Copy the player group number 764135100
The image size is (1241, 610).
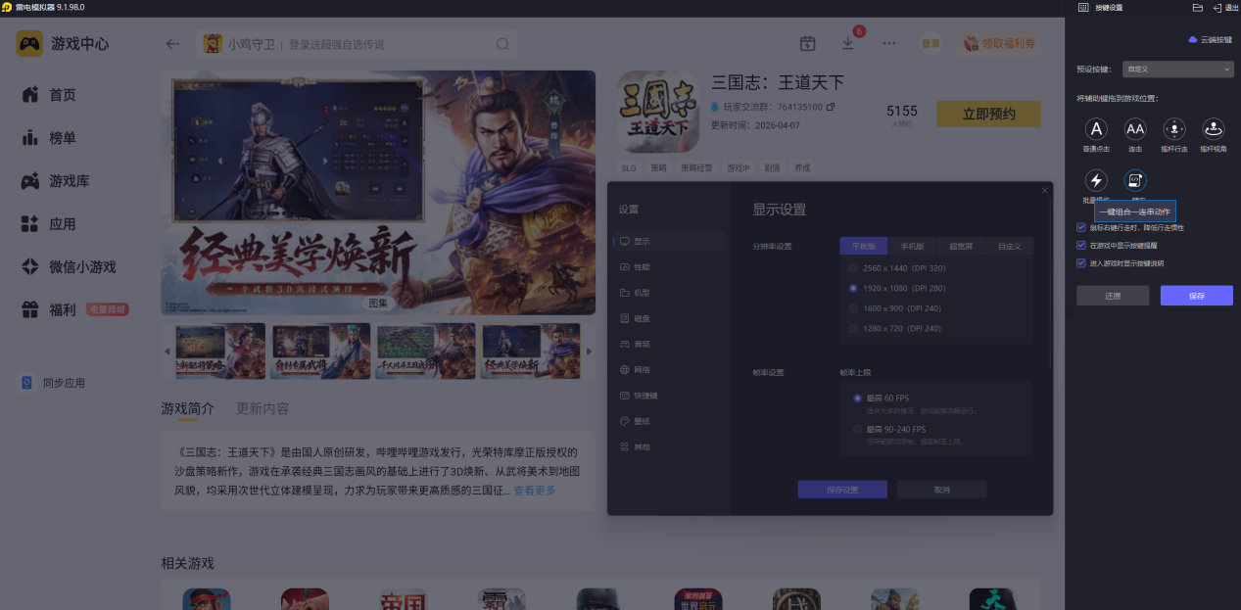pos(831,107)
